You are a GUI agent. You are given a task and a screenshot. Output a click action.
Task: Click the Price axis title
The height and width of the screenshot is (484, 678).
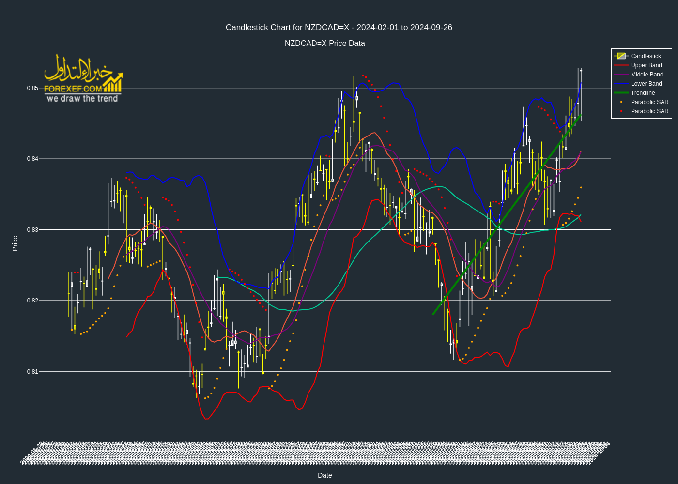[15, 243]
